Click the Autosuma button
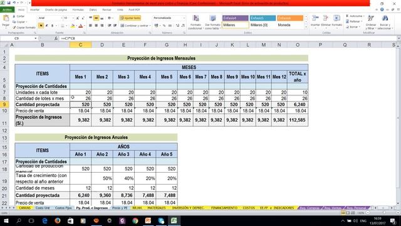 coord(355,16)
